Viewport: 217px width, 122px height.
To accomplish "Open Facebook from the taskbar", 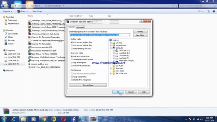I will [74, 119].
